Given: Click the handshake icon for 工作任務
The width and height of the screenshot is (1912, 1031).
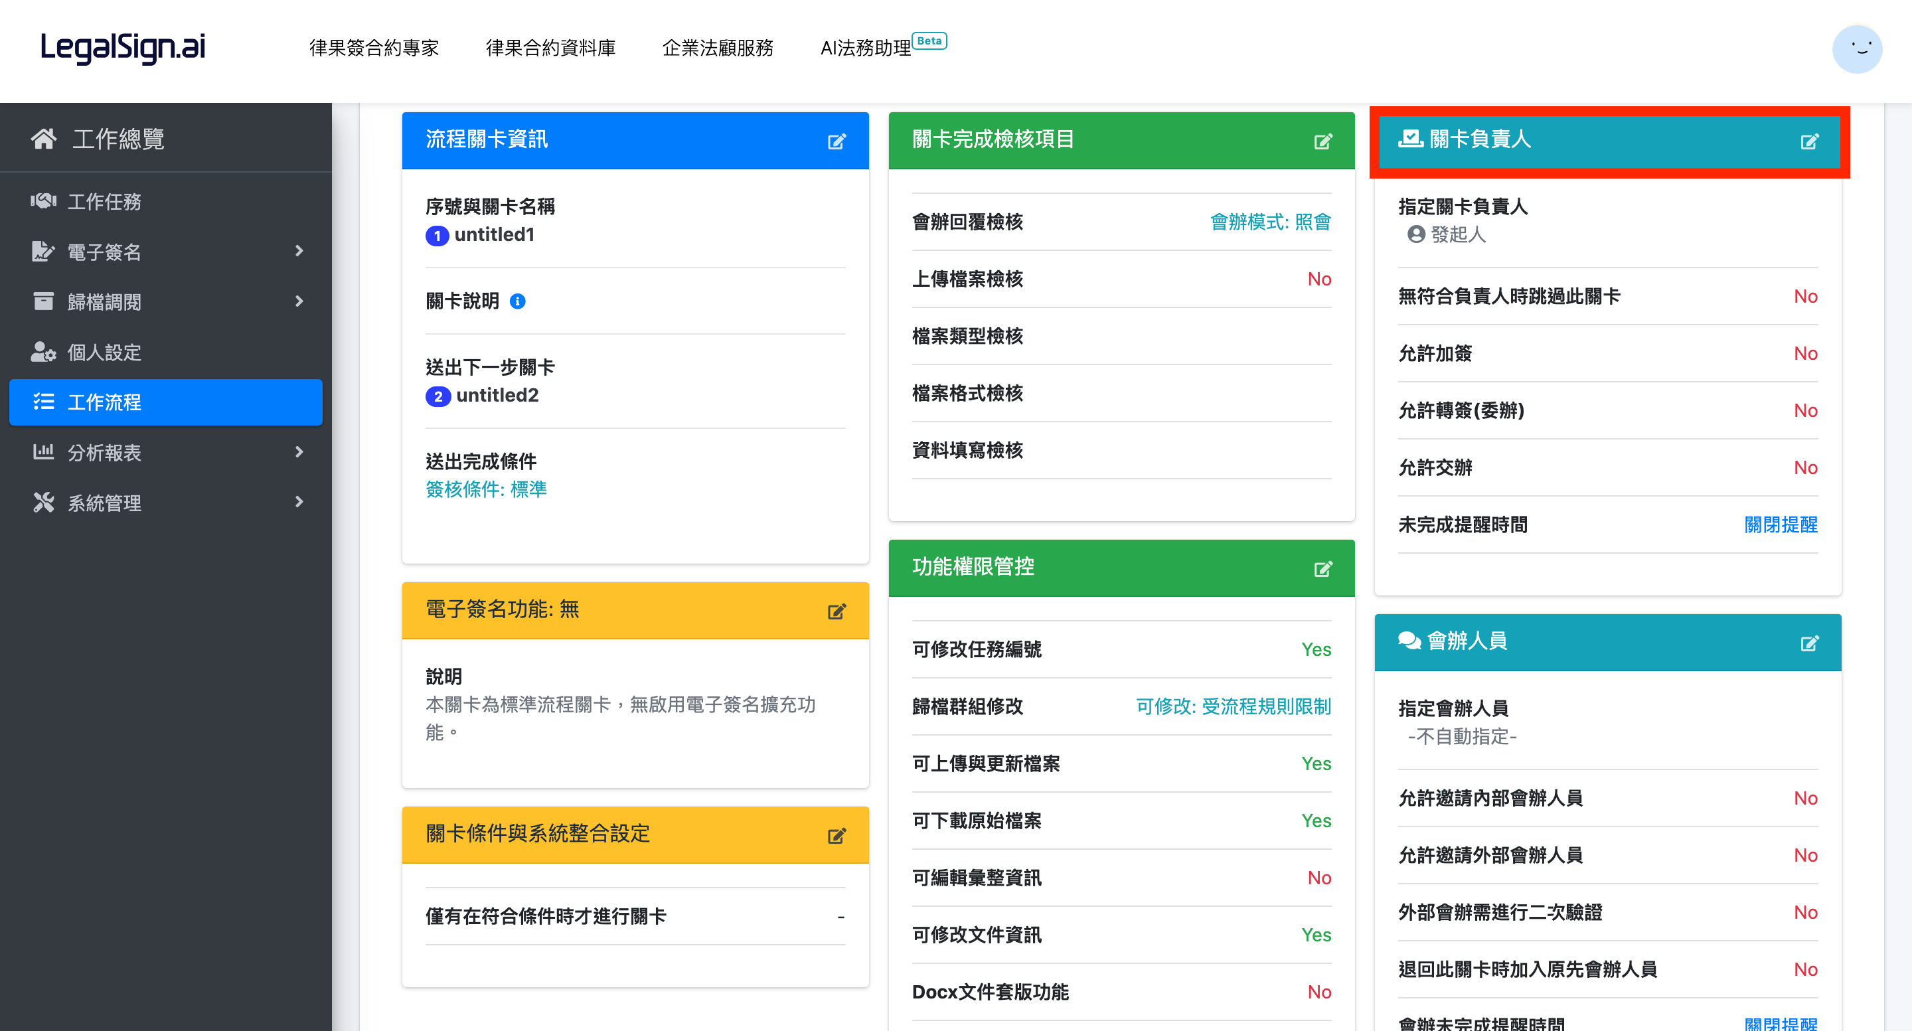Looking at the screenshot, I should (x=43, y=201).
